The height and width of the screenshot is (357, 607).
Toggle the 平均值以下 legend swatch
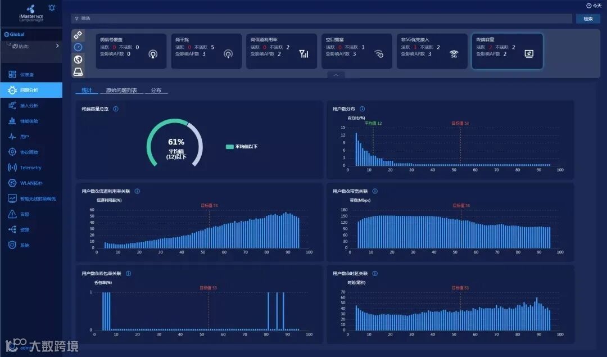point(229,146)
